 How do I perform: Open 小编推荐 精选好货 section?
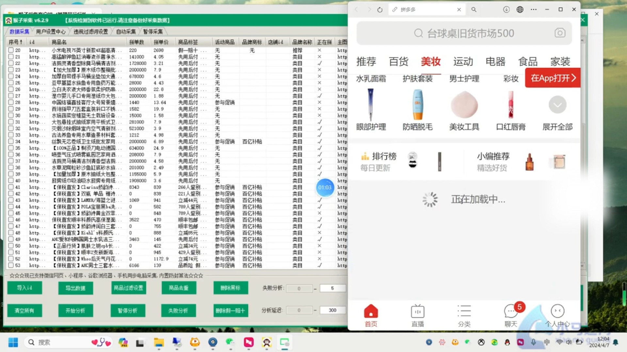click(x=522, y=162)
